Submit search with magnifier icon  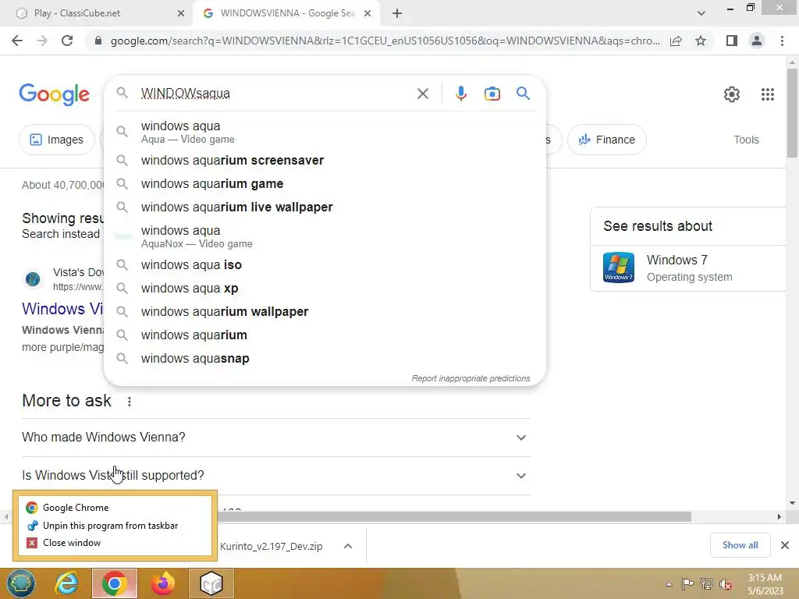(x=523, y=94)
